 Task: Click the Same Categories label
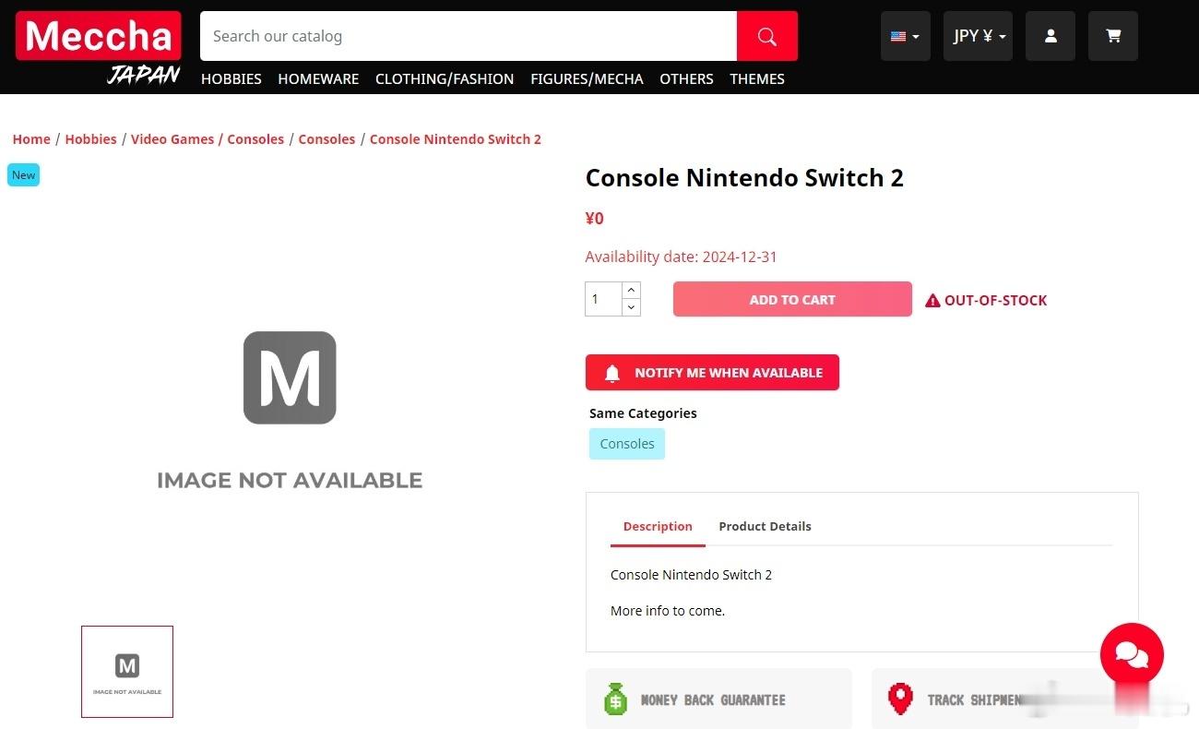[643, 413]
